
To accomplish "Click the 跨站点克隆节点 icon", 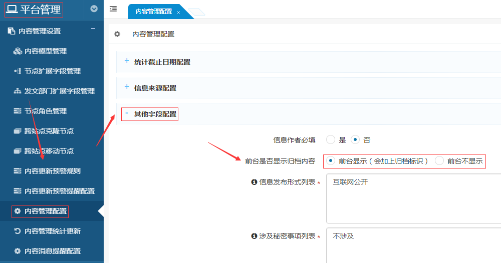I will [18, 131].
